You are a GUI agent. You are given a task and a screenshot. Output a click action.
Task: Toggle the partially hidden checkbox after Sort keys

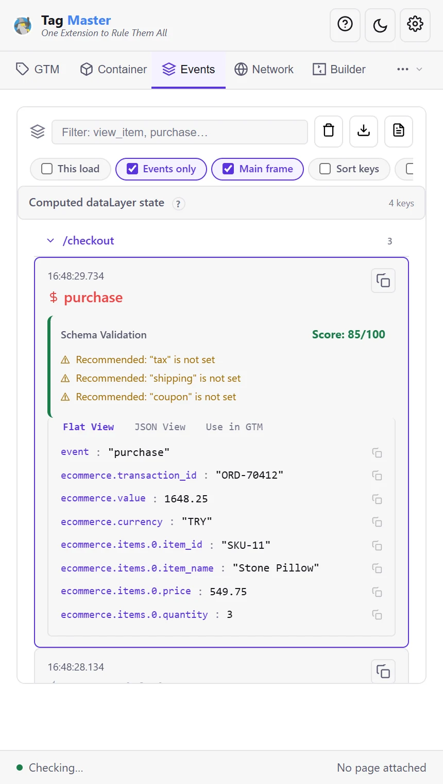[410, 169]
